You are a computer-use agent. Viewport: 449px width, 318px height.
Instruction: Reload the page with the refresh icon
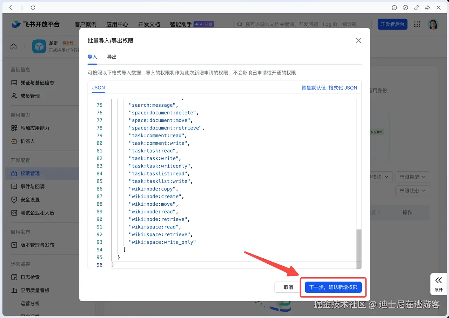pos(33,7)
